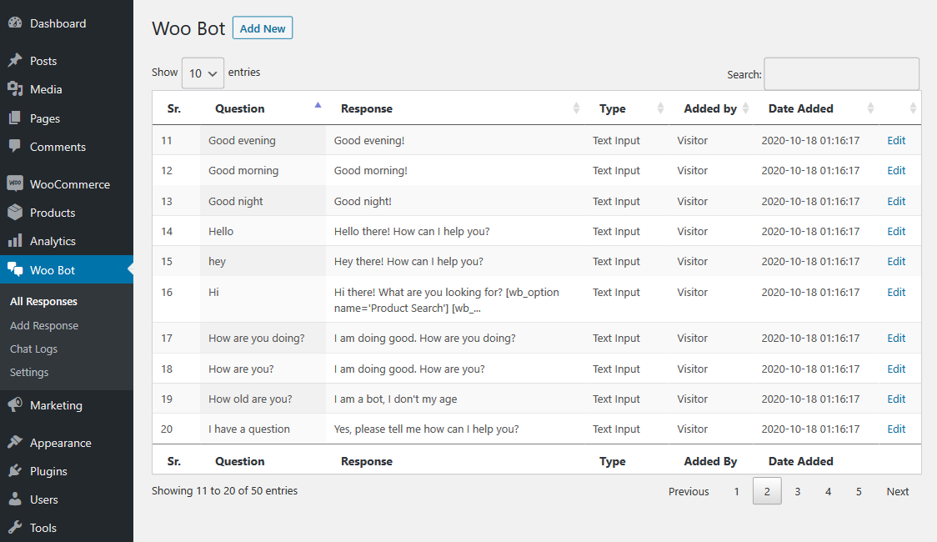The image size is (937, 542).
Task: Edit the Hi response row
Action: (x=896, y=292)
